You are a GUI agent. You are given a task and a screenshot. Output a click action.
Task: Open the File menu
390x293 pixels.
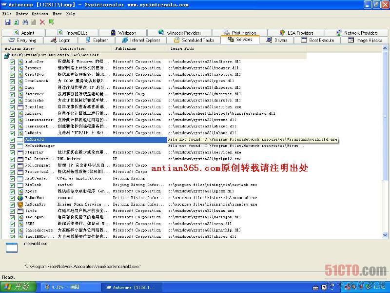point(7,14)
